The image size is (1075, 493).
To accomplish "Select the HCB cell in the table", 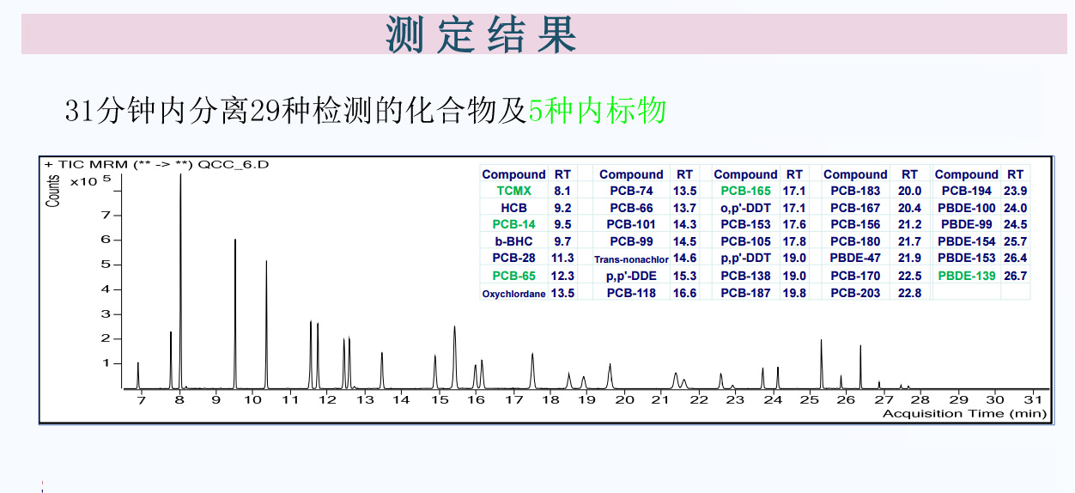I will point(513,208).
